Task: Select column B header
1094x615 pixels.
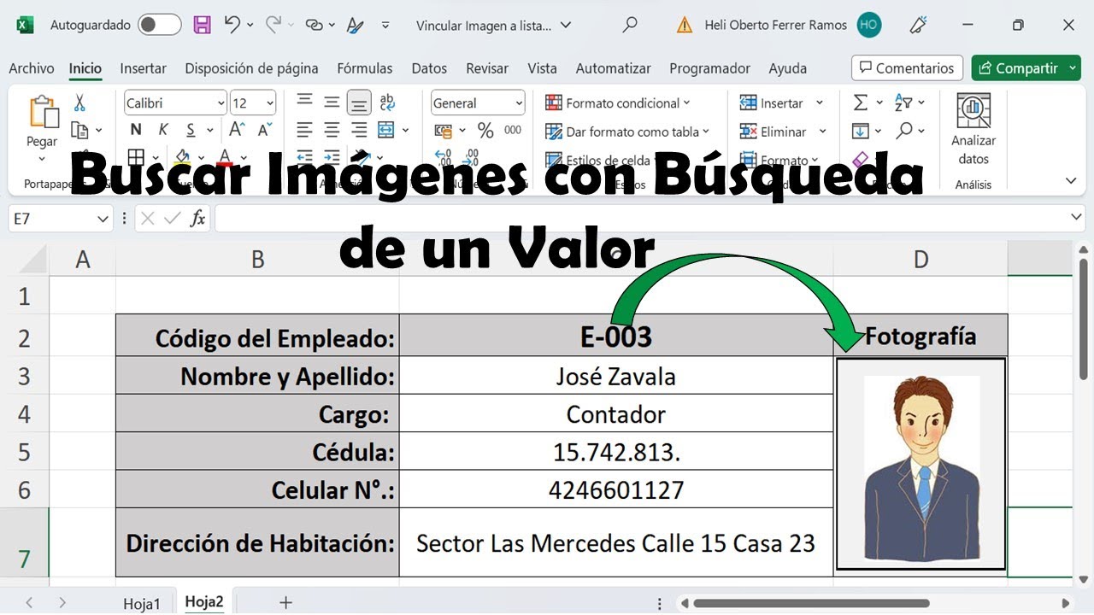Action: (257, 259)
